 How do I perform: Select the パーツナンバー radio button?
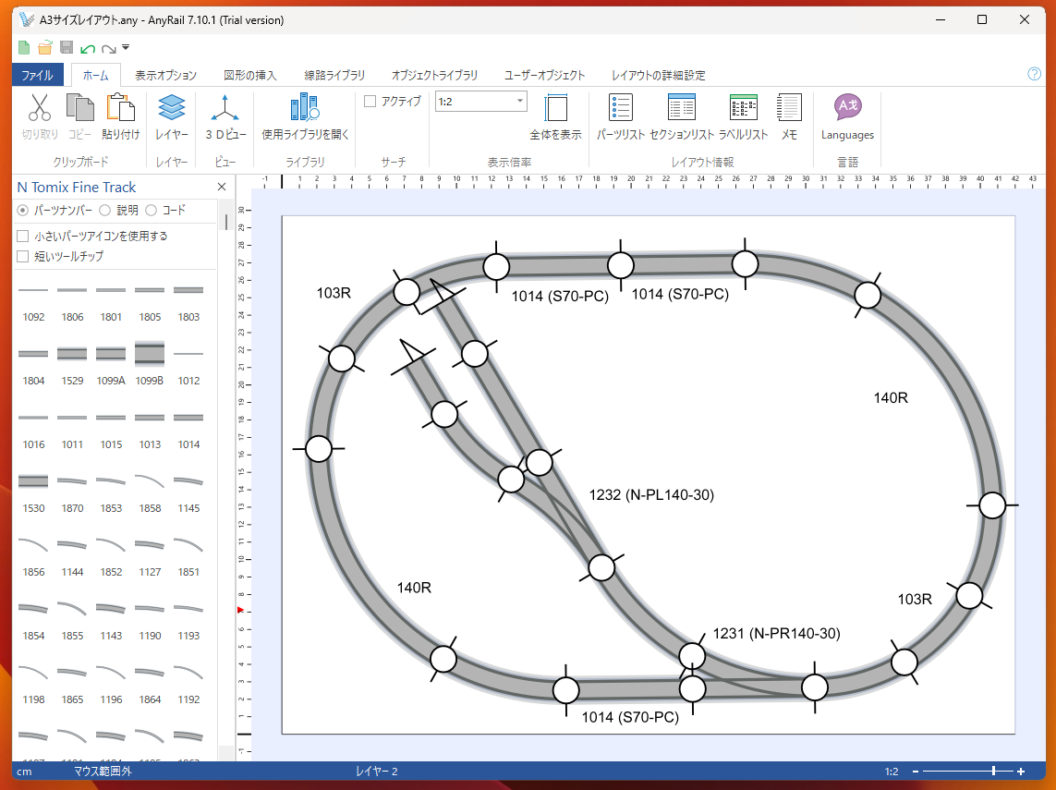pos(23,210)
